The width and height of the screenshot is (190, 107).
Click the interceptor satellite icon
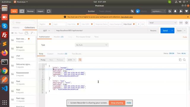click(132, 11)
